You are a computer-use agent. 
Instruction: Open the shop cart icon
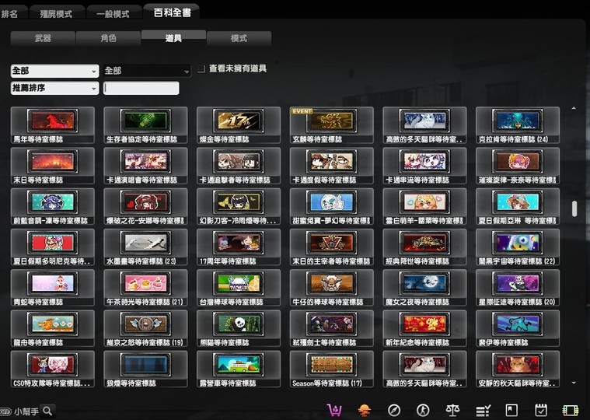click(x=335, y=410)
